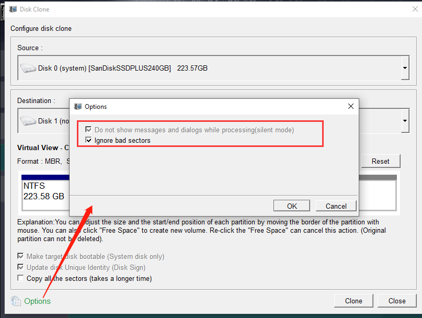Click the settings icon beside Options link
Screen dimensions: 422x318
pos(16,301)
